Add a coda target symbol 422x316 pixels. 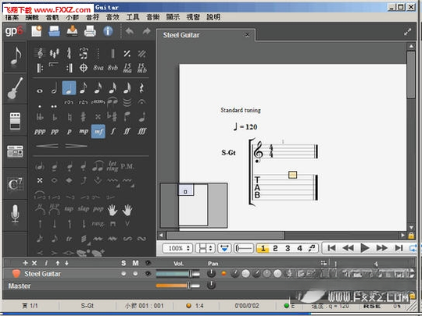pyautogui.click(x=84, y=68)
